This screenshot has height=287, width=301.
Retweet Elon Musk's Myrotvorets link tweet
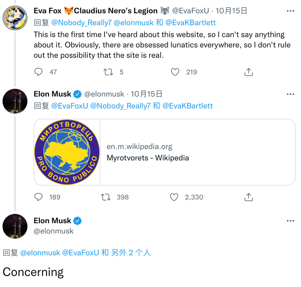(x=106, y=197)
